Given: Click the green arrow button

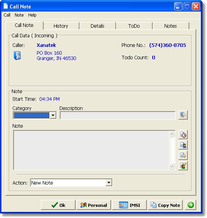Looking at the screenshot, I should click(x=190, y=205).
